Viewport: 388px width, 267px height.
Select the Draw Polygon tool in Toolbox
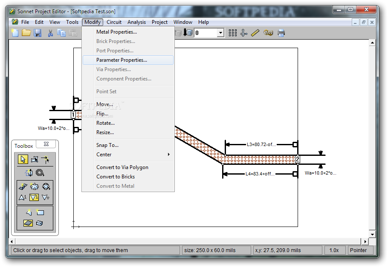point(29,212)
